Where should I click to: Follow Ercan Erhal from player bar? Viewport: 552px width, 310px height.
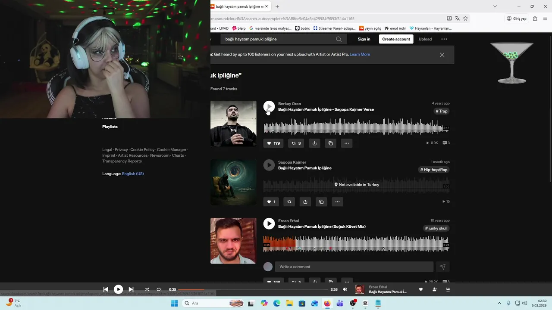pyautogui.click(x=434, y=290)
